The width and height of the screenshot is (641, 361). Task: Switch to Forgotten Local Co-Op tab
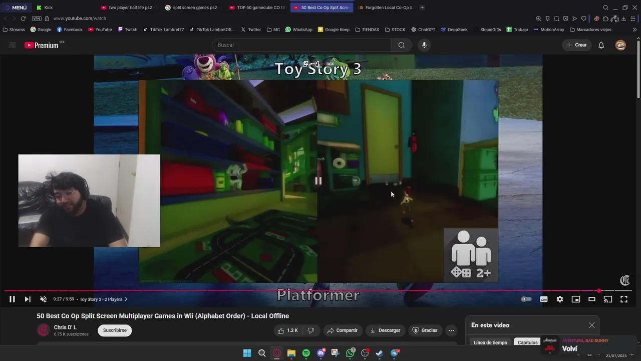[x=386, y=8]
